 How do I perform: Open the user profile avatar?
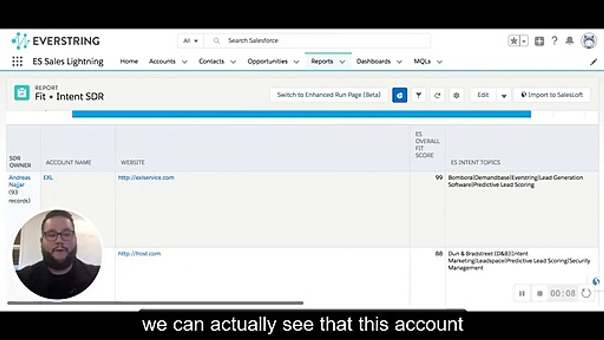click(588, 41)
